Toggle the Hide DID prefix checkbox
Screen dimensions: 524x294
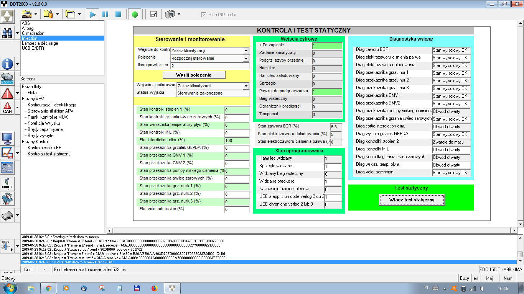[204, 15]
